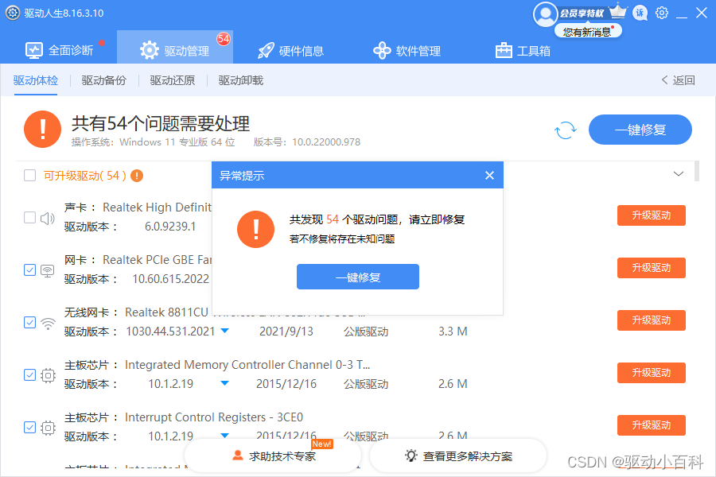Screen dimensions: 716x477
Task: Click the orange warning icon in the dialog
Action: (x=255, y=229)
